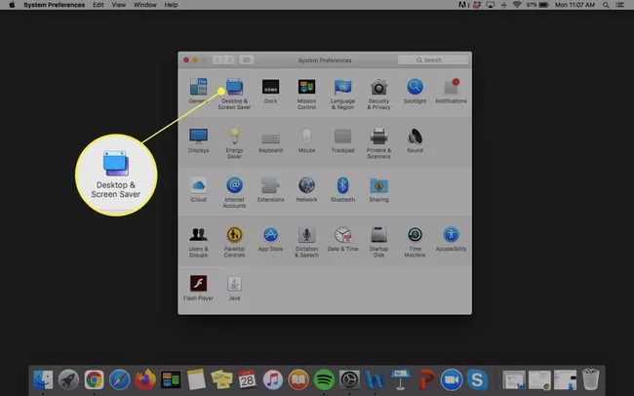Launch Spotify from the Dock
Image resolution: width=634 pixels, height=396 pixels.
[324, 379]
